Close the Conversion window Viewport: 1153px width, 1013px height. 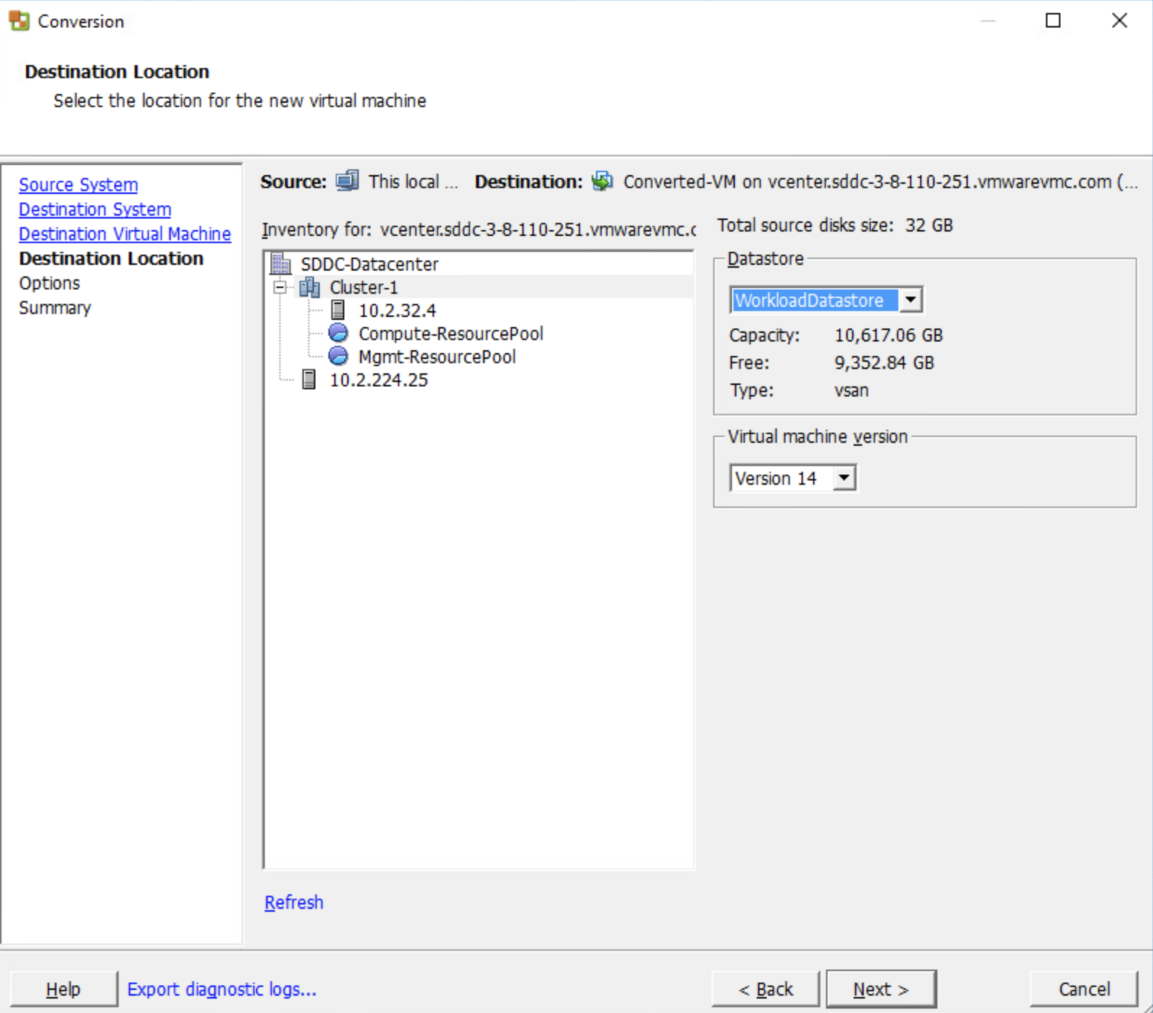pos(1119,20)
